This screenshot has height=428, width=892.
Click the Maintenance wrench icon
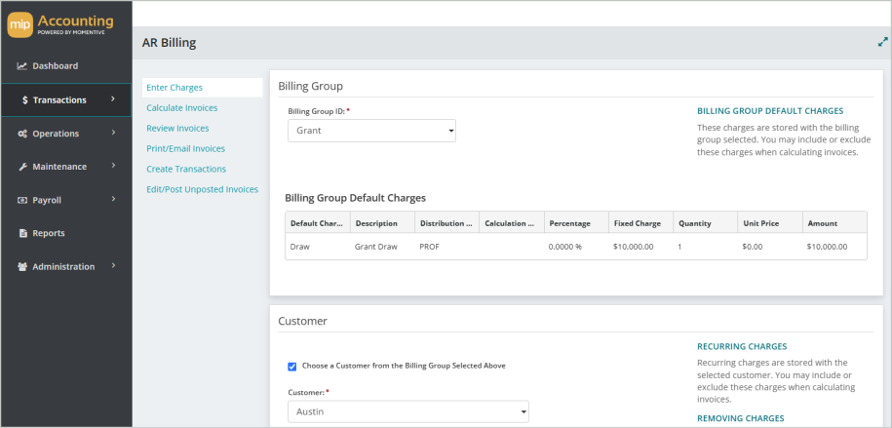tap(22, 167)
